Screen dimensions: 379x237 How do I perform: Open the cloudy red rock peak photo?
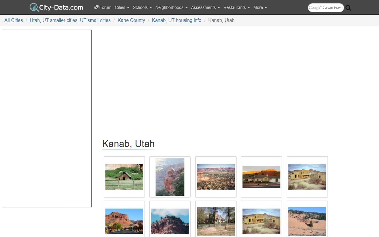[x=170, y=221]
